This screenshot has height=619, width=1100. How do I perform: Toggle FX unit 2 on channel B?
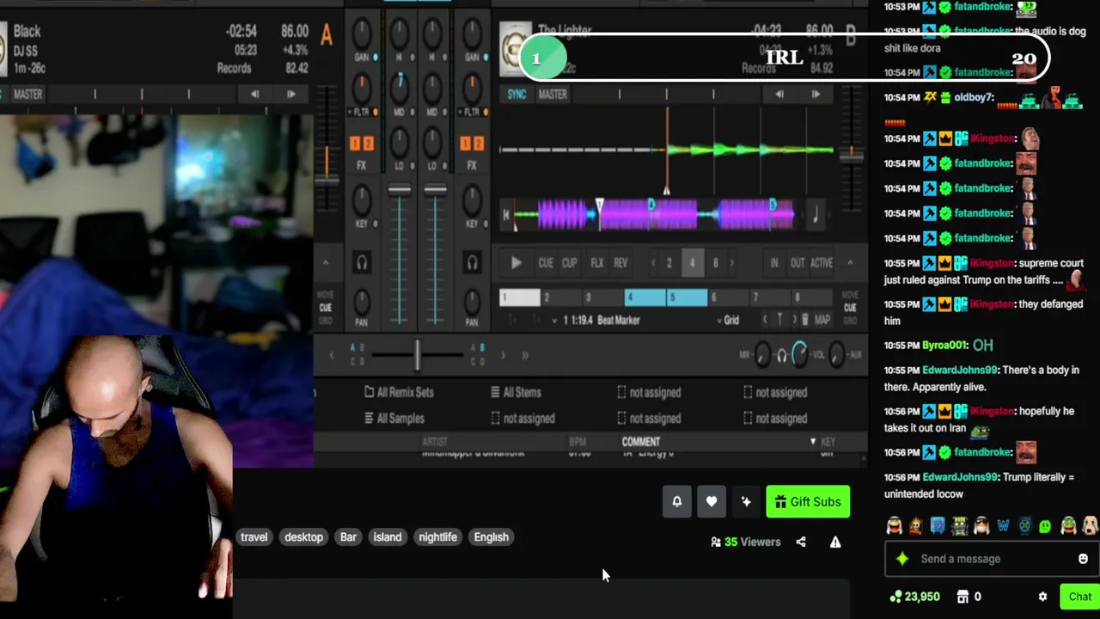coord(478,144)
